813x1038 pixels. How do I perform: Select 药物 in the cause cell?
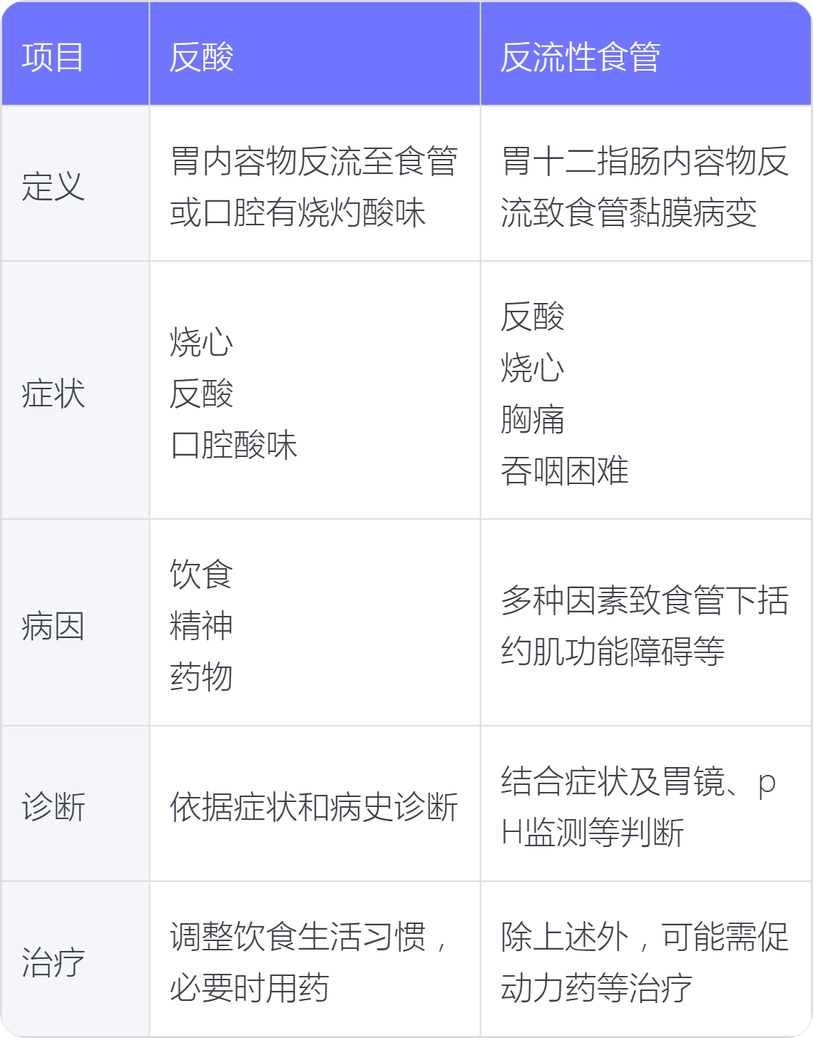coord(202,677)
